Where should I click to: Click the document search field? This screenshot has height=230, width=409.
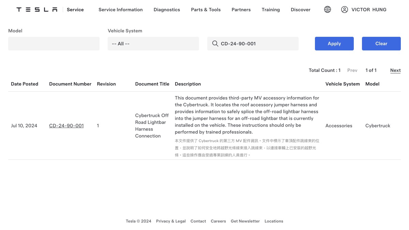[x=253, y=44]
